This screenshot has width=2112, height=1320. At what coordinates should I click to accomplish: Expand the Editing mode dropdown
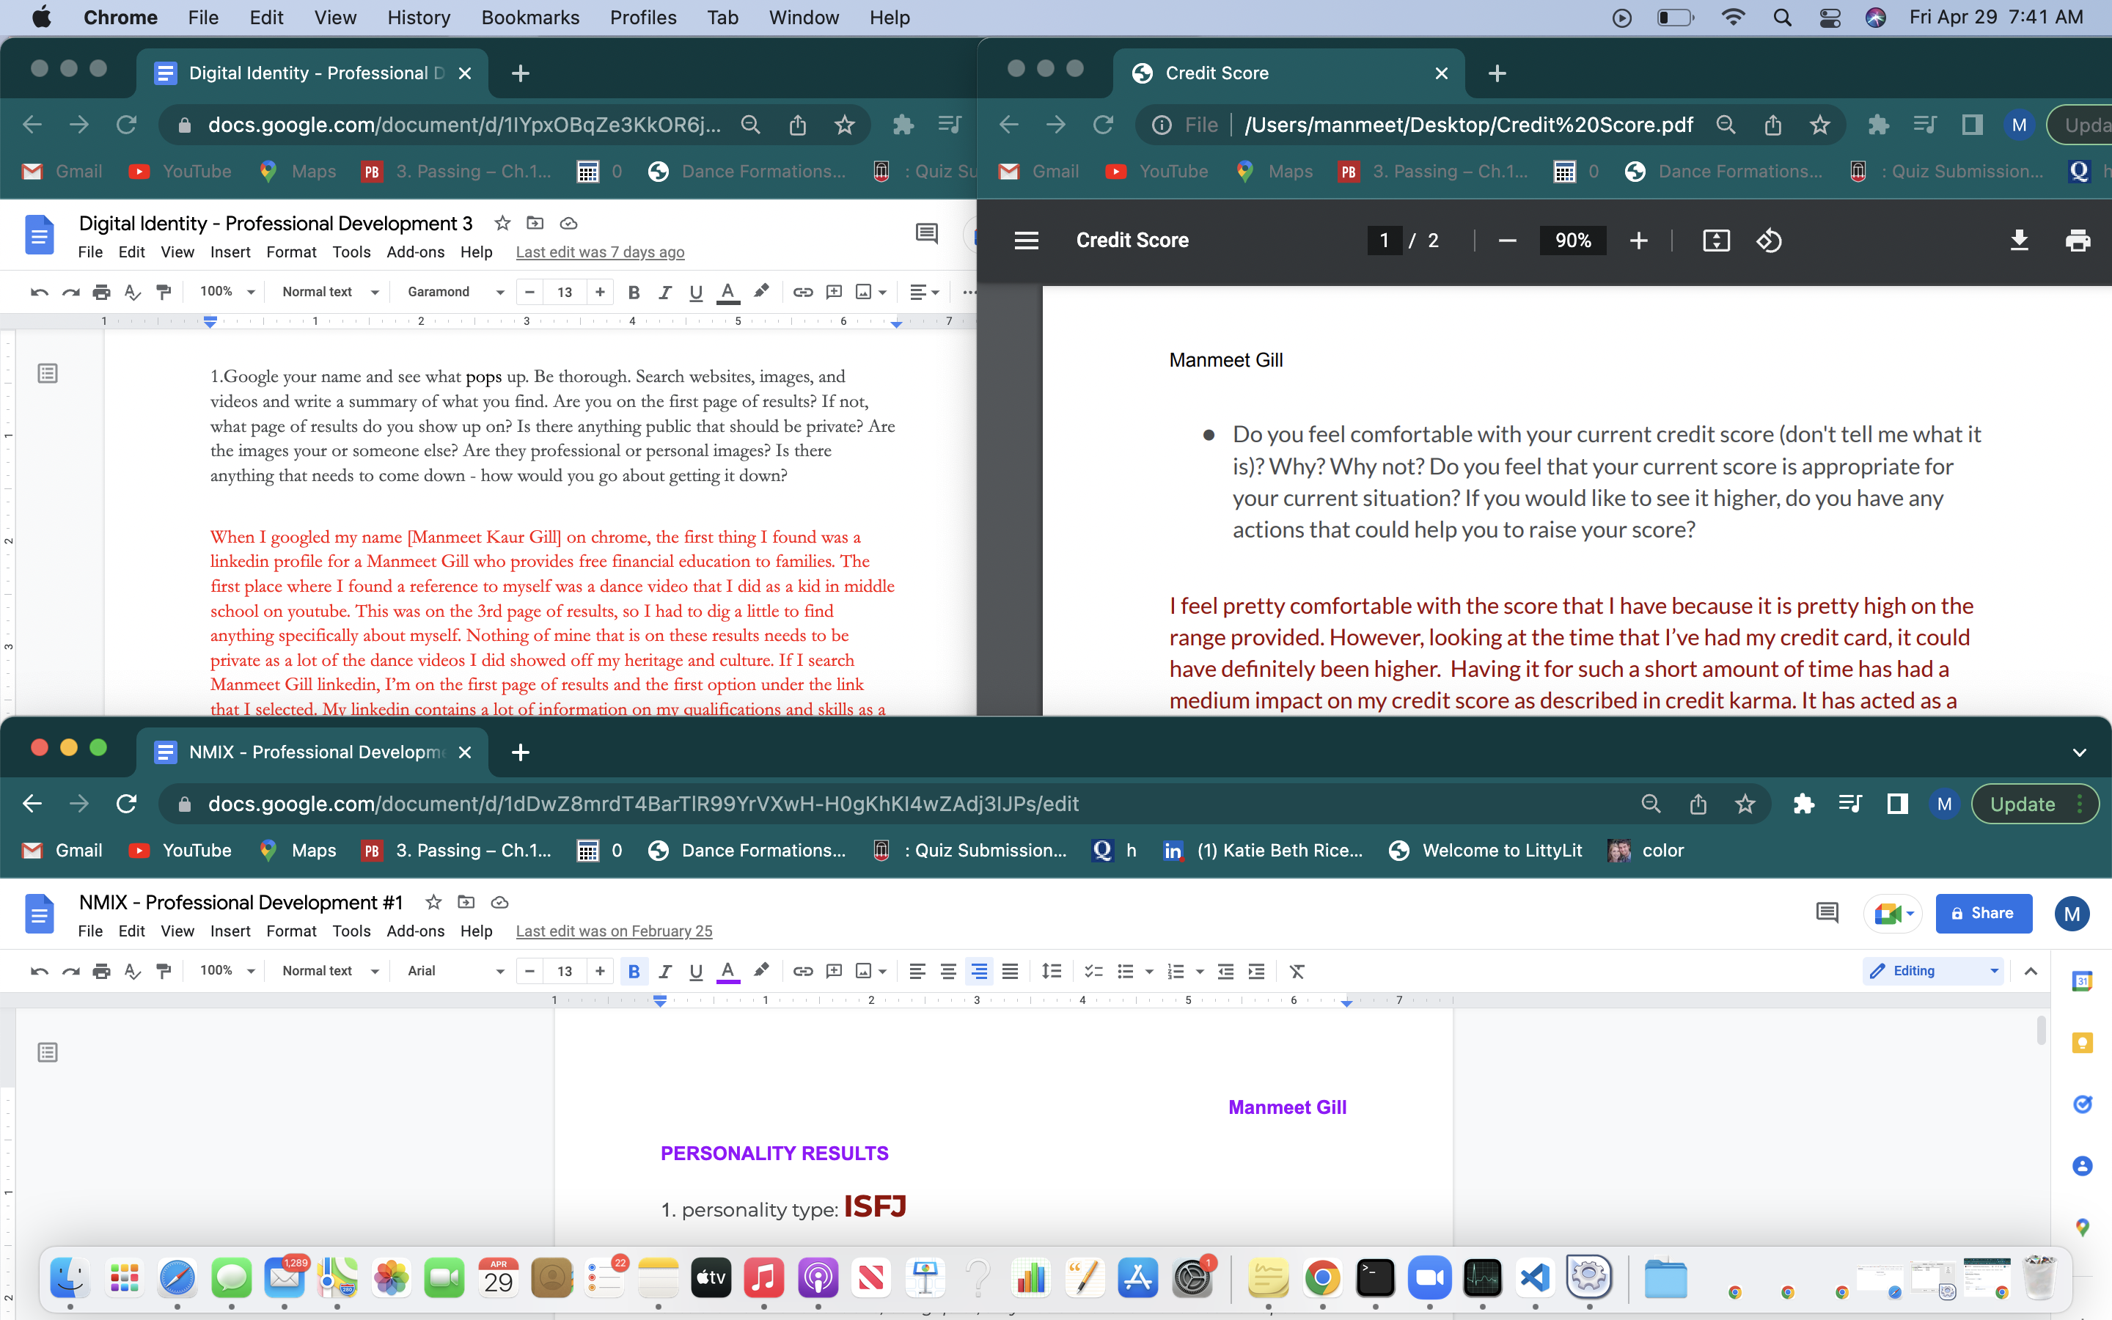coord(1934,971)
